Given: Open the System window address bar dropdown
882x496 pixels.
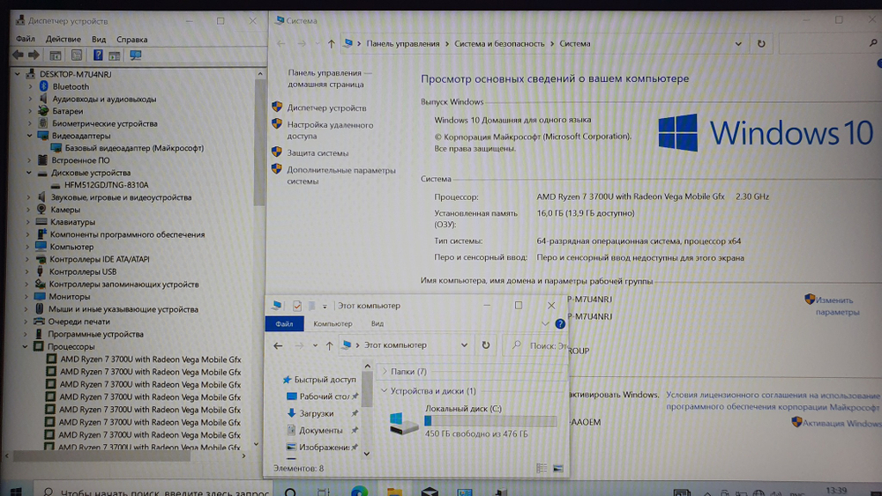Looking at the screenshot, I should 738,44.
